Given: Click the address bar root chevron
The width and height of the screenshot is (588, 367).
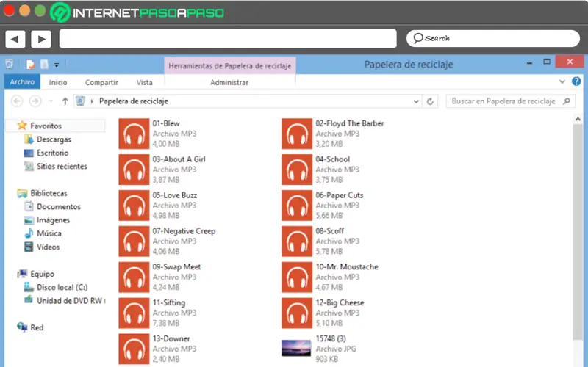Looking at the screenshot, I should click(92, 101).
